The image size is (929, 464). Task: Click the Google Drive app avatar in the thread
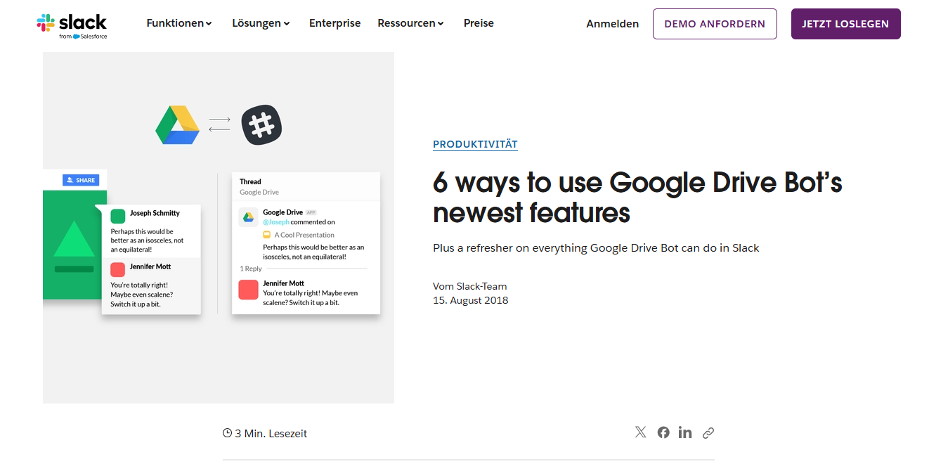248,217
